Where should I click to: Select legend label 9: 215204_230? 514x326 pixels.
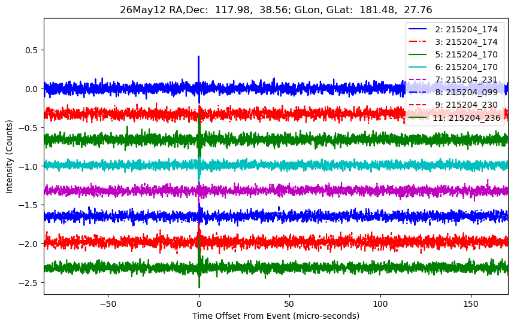click(467, 105)
